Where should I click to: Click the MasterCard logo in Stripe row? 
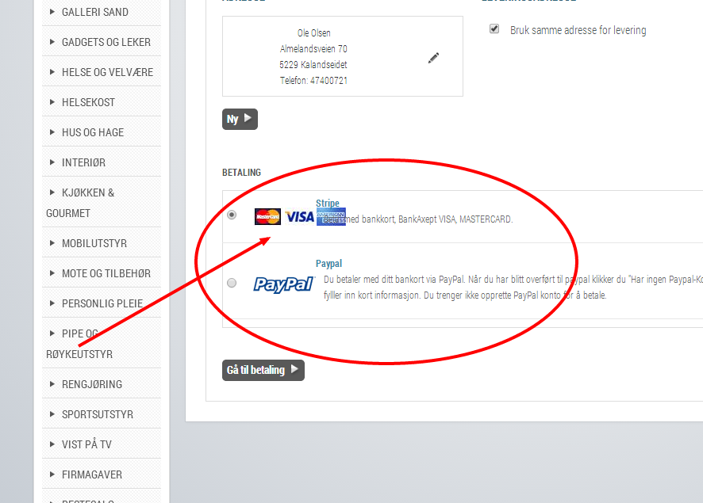pyautogui.click(x=267, y=216)
